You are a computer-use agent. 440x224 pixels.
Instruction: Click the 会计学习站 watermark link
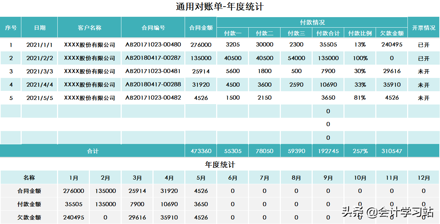click(x=407, y=211)
